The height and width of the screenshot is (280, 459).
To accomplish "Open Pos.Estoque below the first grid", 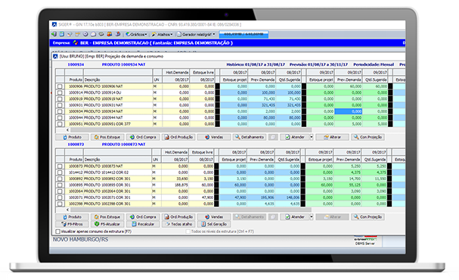I will 107,137.
